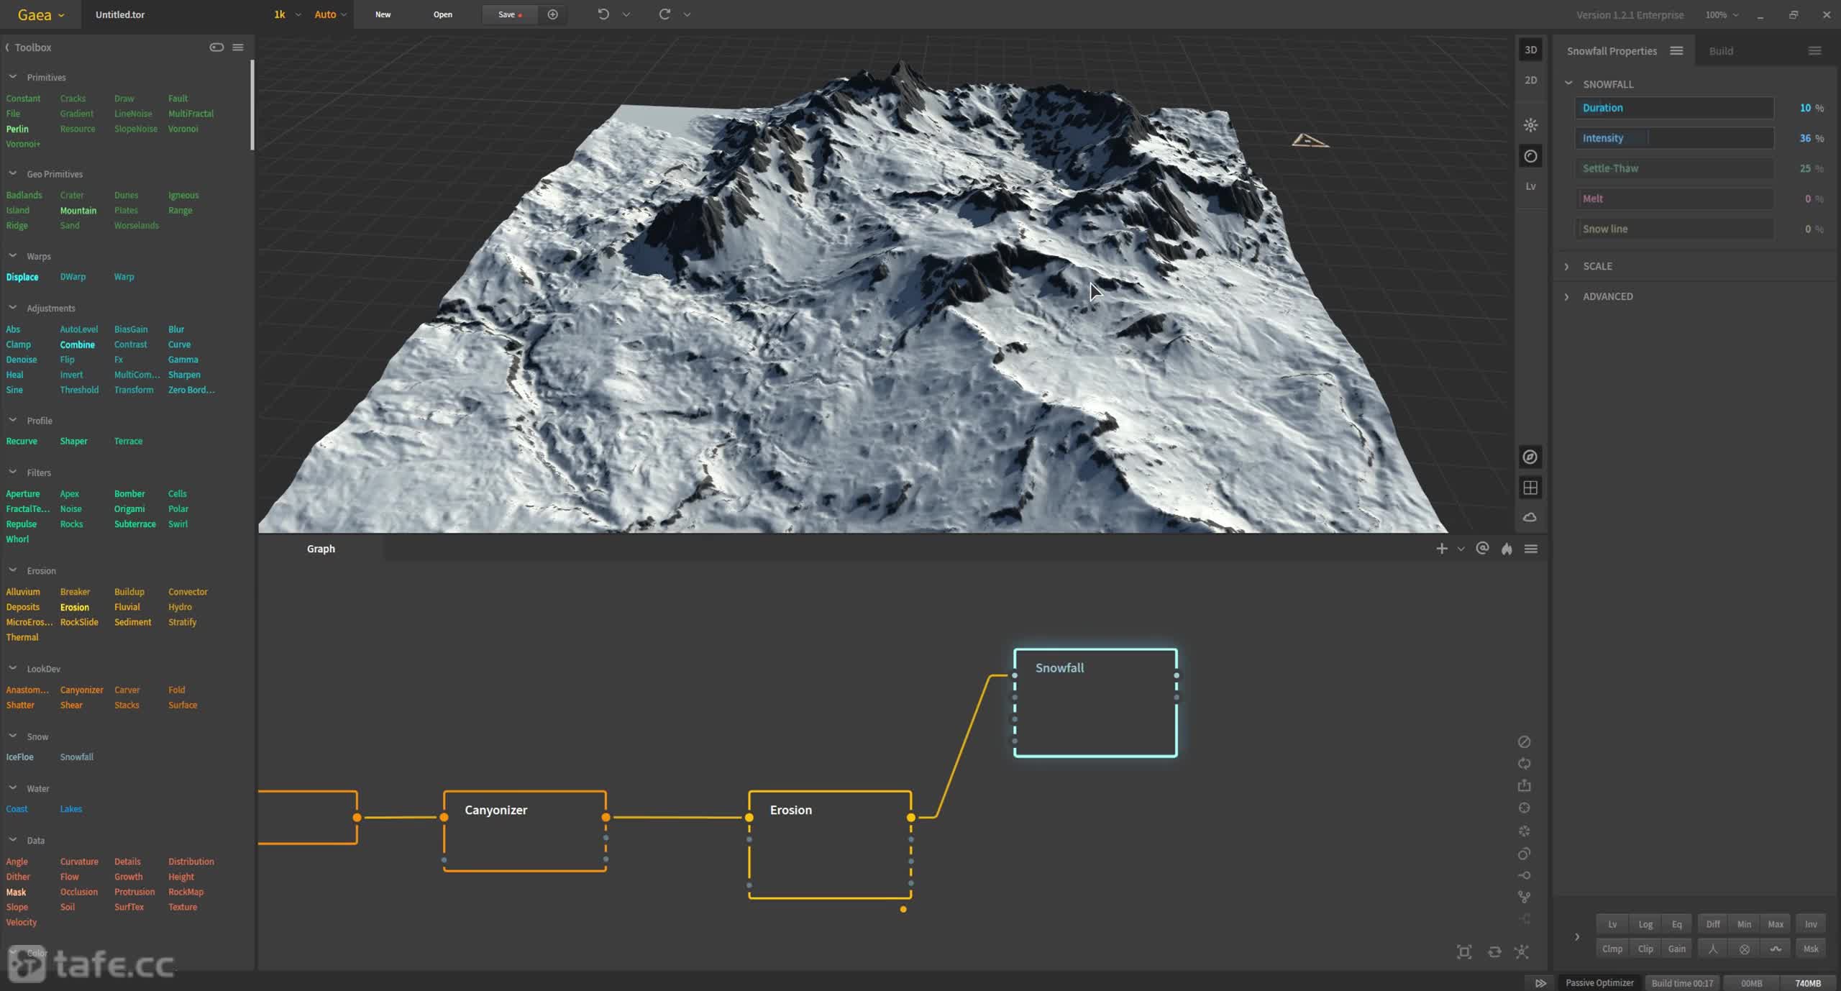Collapse the Primitives toolbox group
This screenshot has width=1841, height=991.
click(12, 77)
